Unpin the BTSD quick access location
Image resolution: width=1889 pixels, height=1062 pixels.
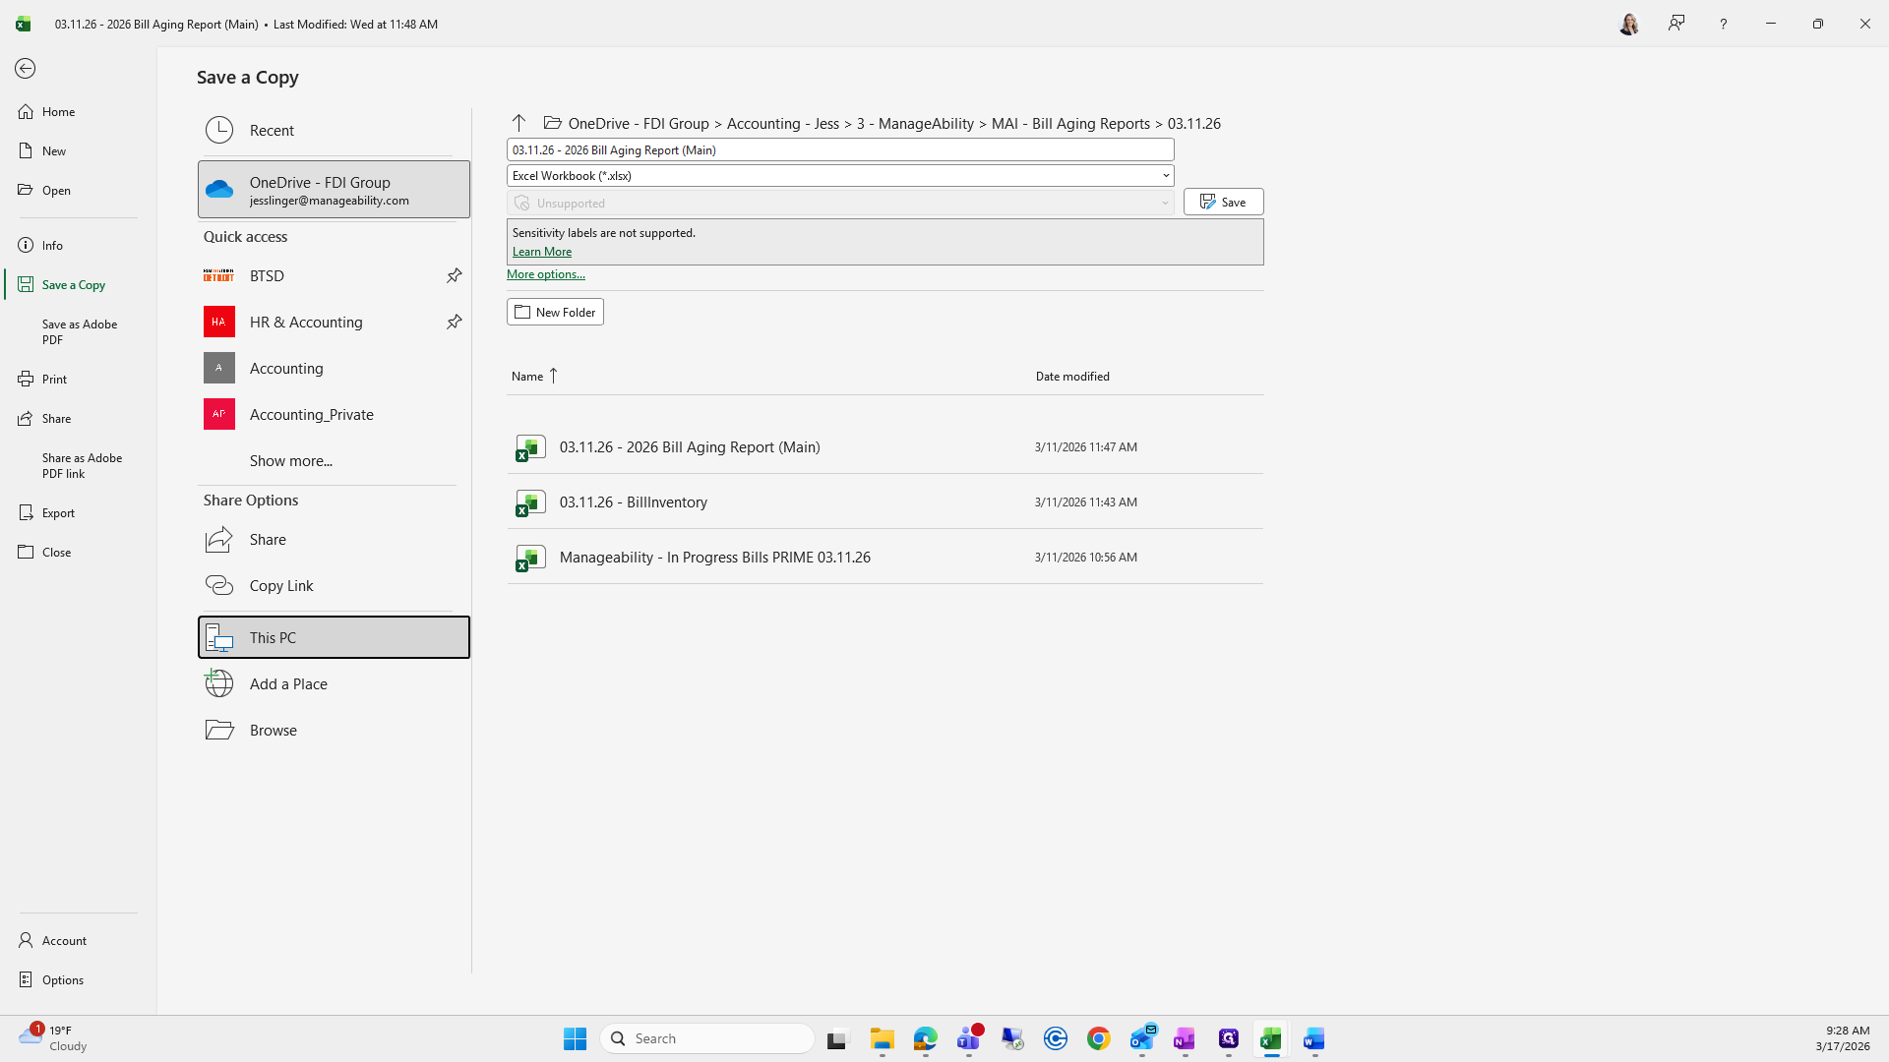pos(454,275)
